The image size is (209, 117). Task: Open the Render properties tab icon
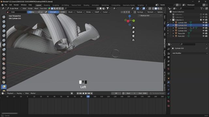(169, 54)
